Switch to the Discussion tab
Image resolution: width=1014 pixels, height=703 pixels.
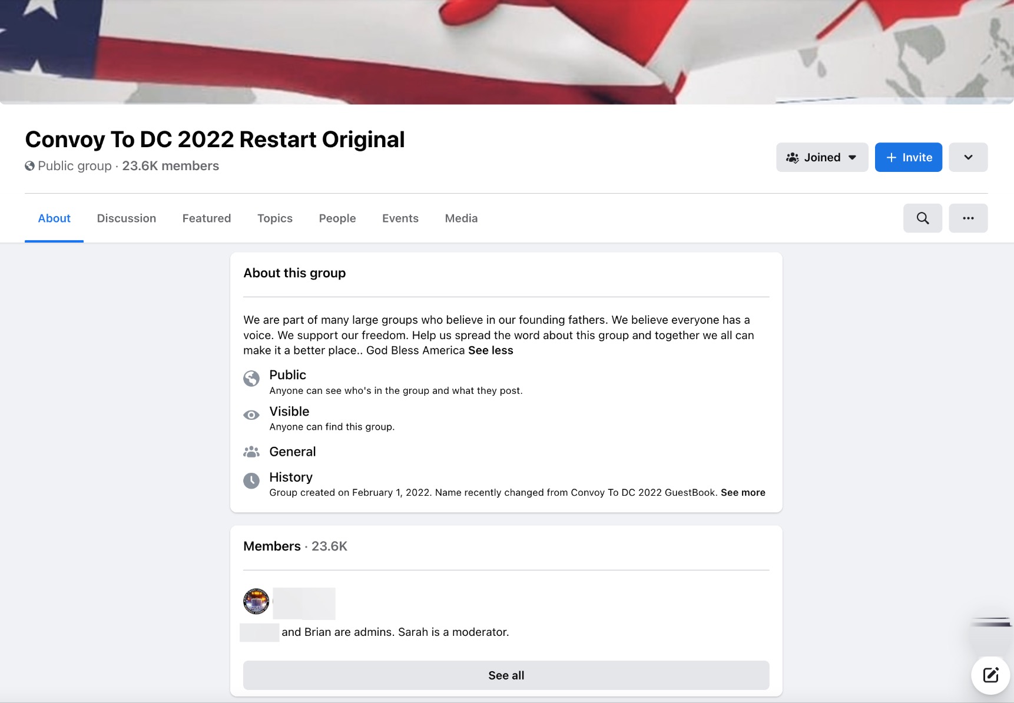pos(126,218)
